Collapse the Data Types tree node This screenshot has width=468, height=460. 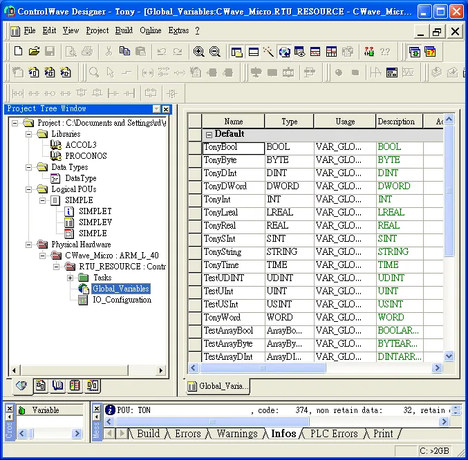pyautogui.click(x=28, y=167)
